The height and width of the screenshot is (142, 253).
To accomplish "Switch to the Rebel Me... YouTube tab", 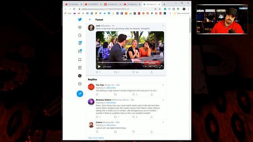I will pos(132,4).
